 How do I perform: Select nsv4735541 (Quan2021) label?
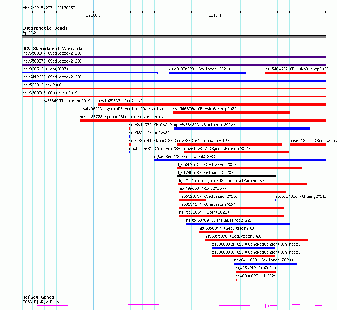pyautogui.click(x=153, y=141)
